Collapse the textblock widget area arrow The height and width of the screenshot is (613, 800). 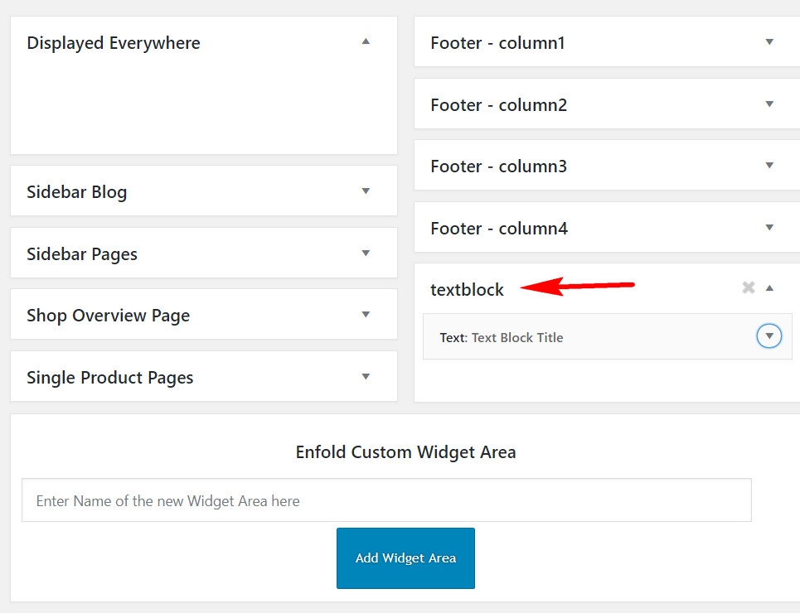tap(769, 288)
